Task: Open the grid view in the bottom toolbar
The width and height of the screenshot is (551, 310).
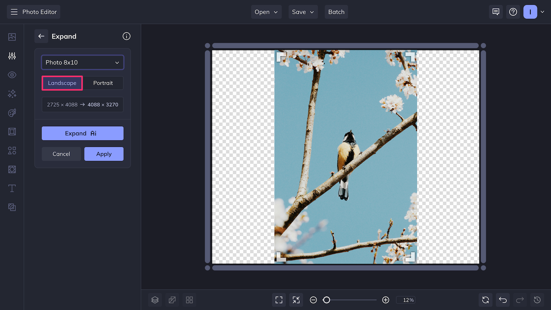Action: 189,300
